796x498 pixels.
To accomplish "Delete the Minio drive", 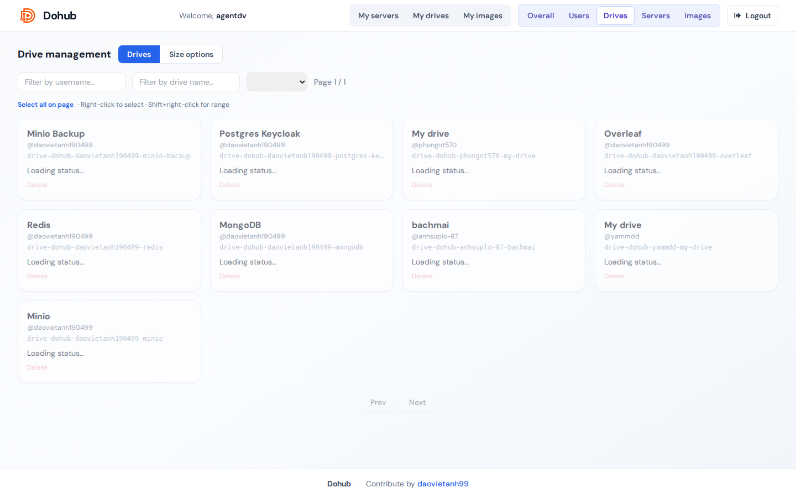I will click(37, 367).
